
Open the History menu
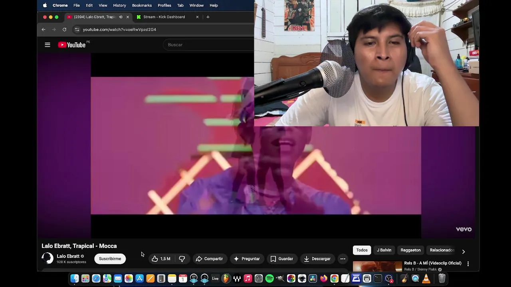point(119,5)
